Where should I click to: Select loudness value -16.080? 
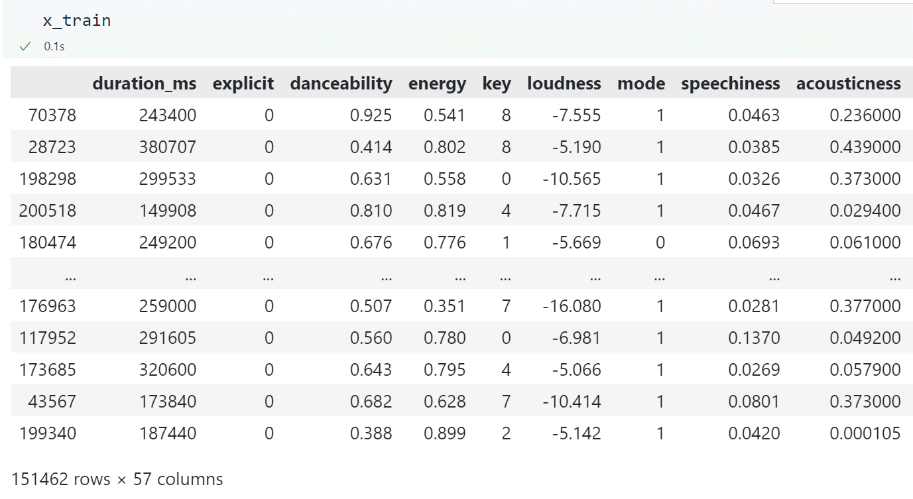(x=571, y=306)
